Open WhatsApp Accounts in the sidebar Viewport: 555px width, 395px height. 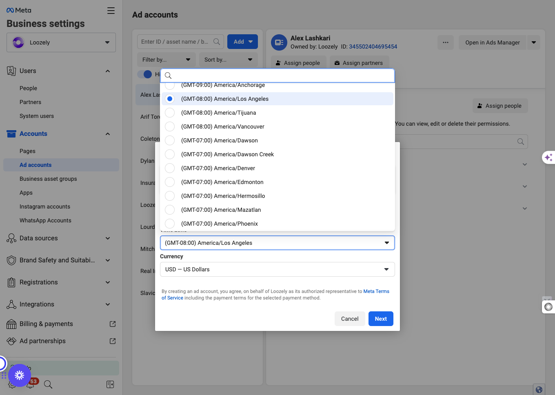pos(45,220)
